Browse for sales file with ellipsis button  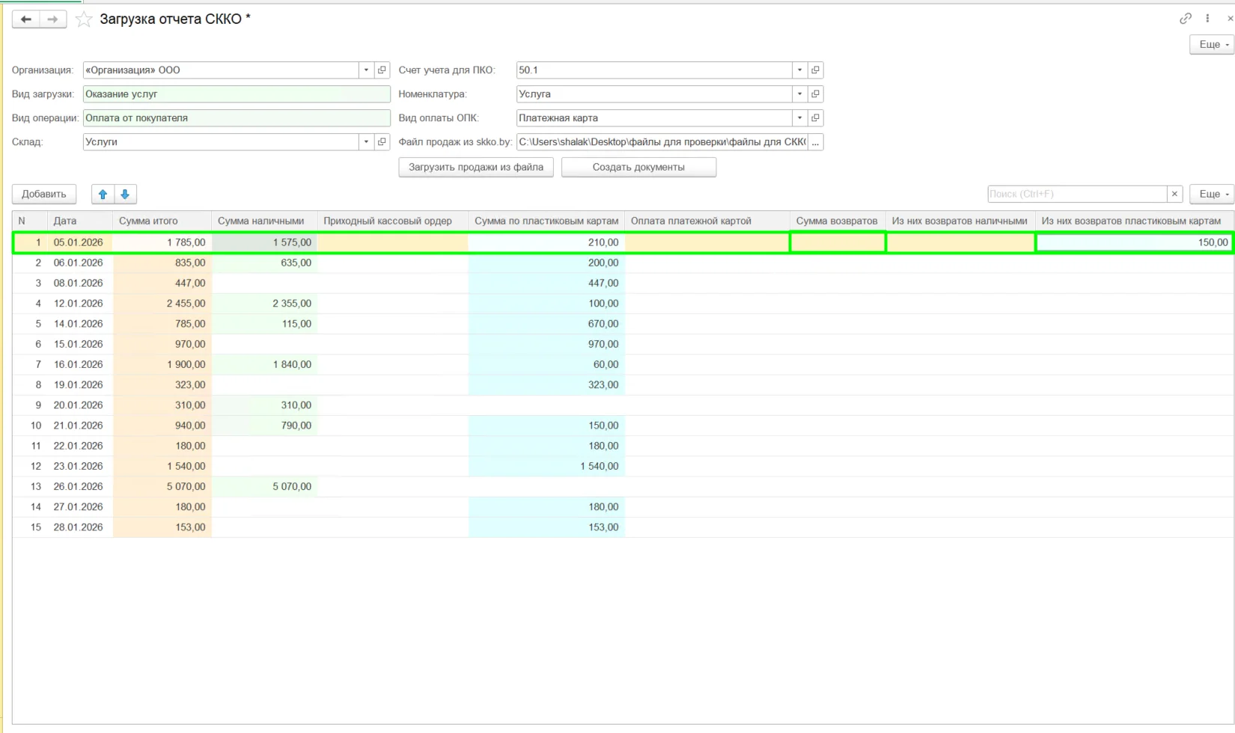click(815, 142)
